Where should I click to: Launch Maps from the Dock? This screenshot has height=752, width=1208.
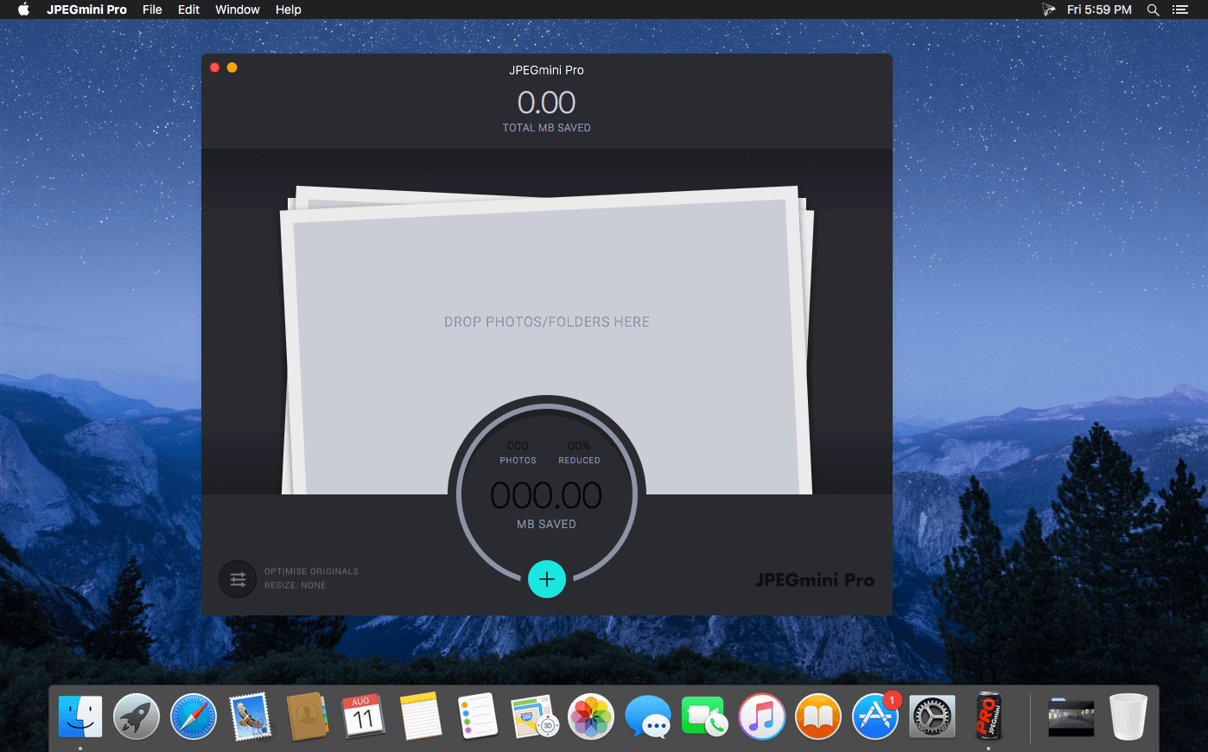click(x=533, y=717)
